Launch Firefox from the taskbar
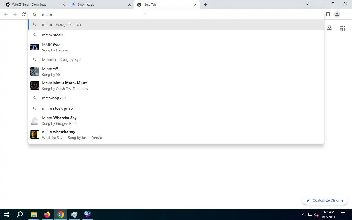Viewport: 352px width, 220px height. pyautogui.click(x=47, y=215)
